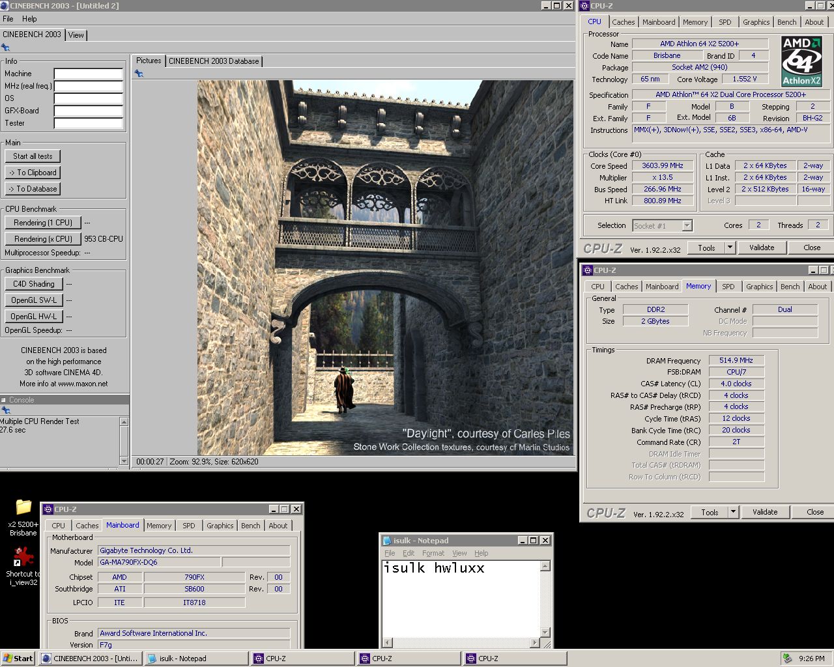Open the Help menu in CINEBENCH
The image size is (834, 667).
click(x=29, y=19)
